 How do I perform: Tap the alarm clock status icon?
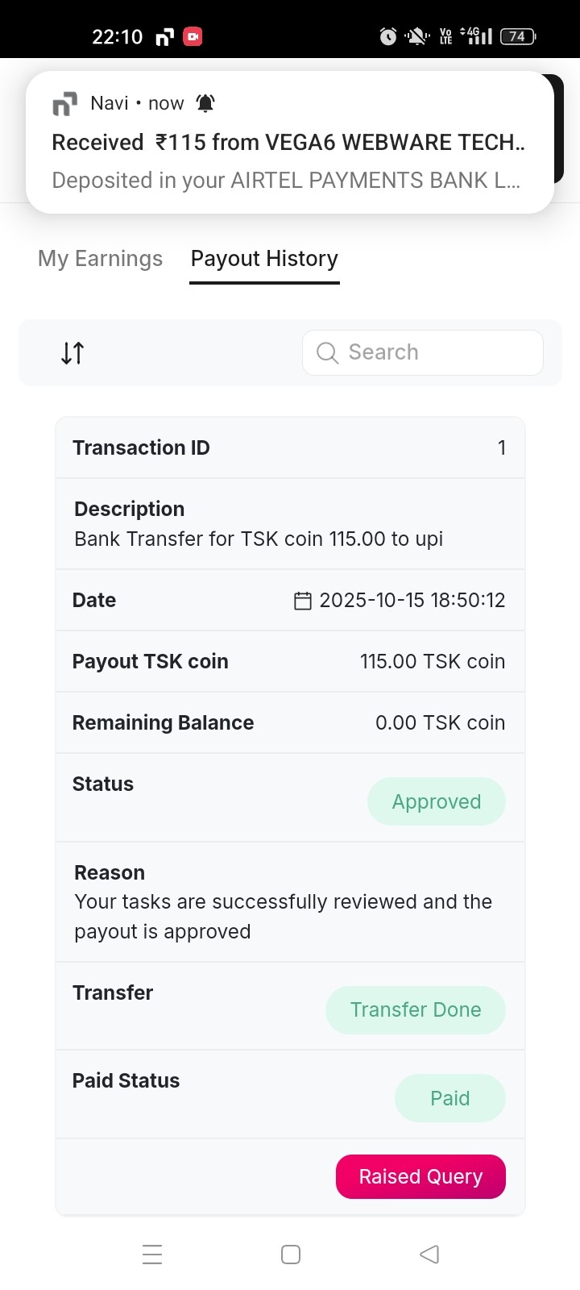[388, 36]
